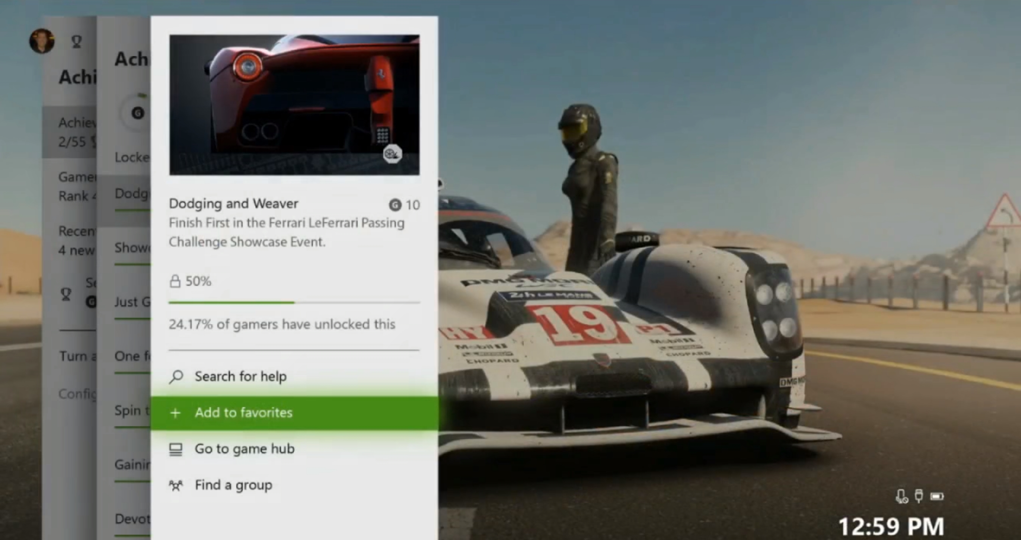Viewport: 1021px width, 540px height.
Task: Click the battery level status icon
Action: click(x=937, y=496)
